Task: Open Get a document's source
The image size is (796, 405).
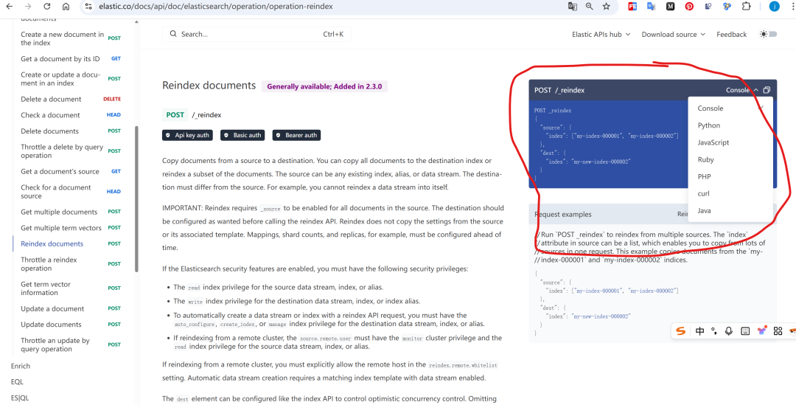Action: [x=60, y=172]
